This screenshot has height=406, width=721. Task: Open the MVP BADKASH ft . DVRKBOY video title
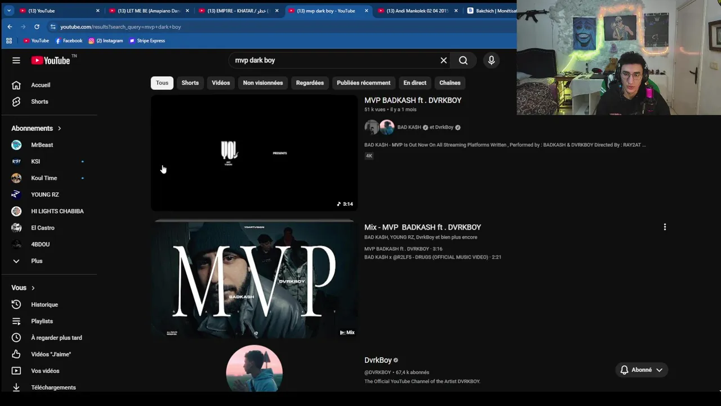[413, 100]
